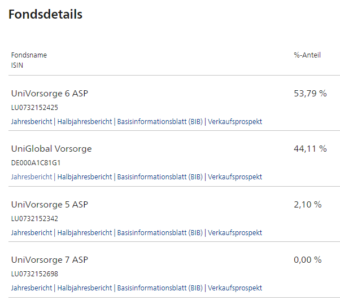
Task: Open Basisinformationsblatt (BIB) for UniVorsorge 6 ASP
Action: click(x=160, y=122)
